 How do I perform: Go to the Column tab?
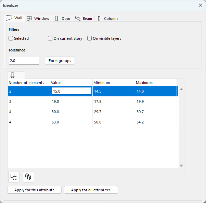(x=107, y=19)
